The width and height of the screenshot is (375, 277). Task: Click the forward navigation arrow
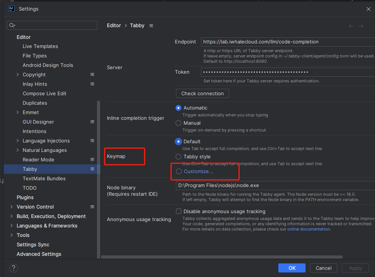tap(361, 26)
